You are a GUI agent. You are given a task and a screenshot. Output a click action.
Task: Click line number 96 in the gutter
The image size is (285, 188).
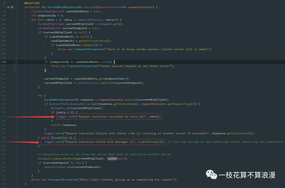point(4,3)
